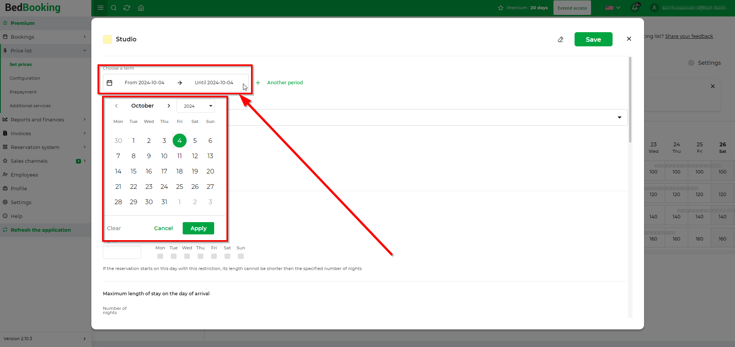
Task: Open Configuration submenu item
Action: point(25,78)
